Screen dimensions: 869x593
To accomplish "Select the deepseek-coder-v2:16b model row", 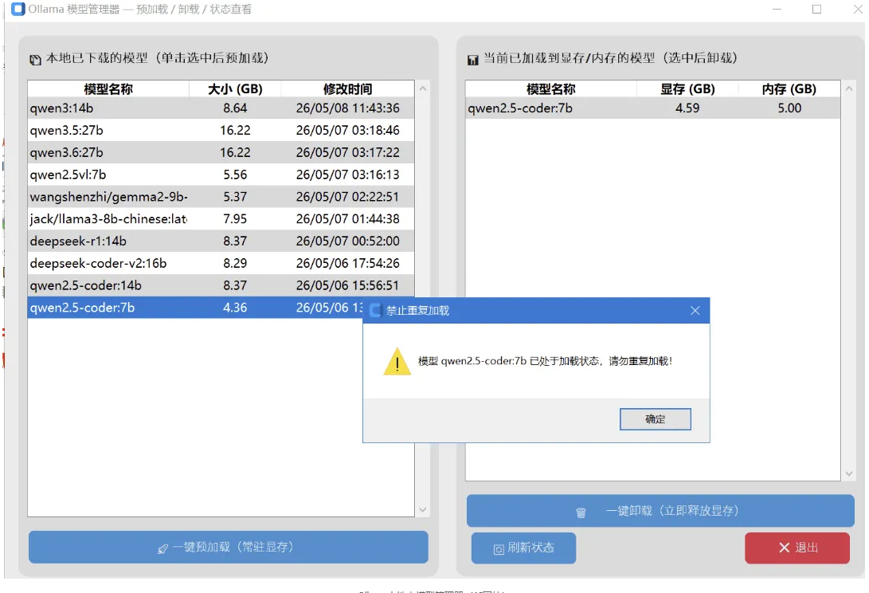I will click(221, 264).
